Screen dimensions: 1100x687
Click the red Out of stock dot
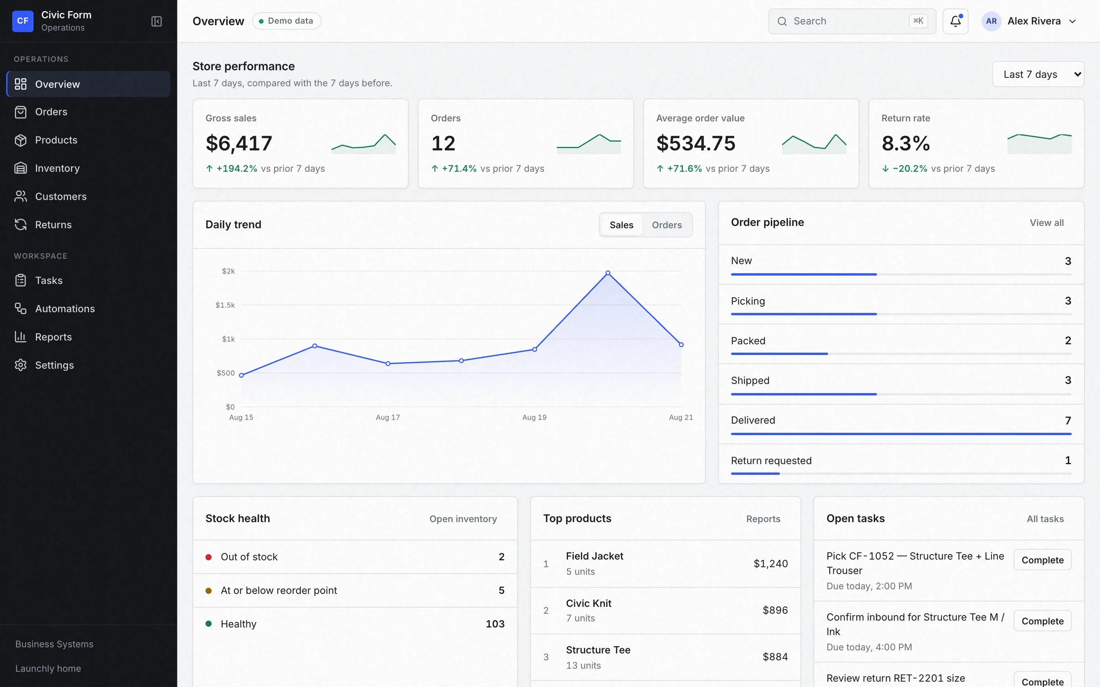209,557
